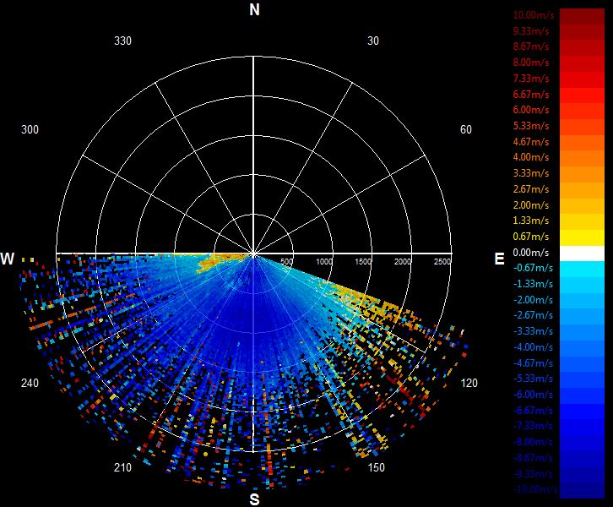Click the -8.67m/s legend label
The height and width of the screenshot is (507, 613).
533,458
